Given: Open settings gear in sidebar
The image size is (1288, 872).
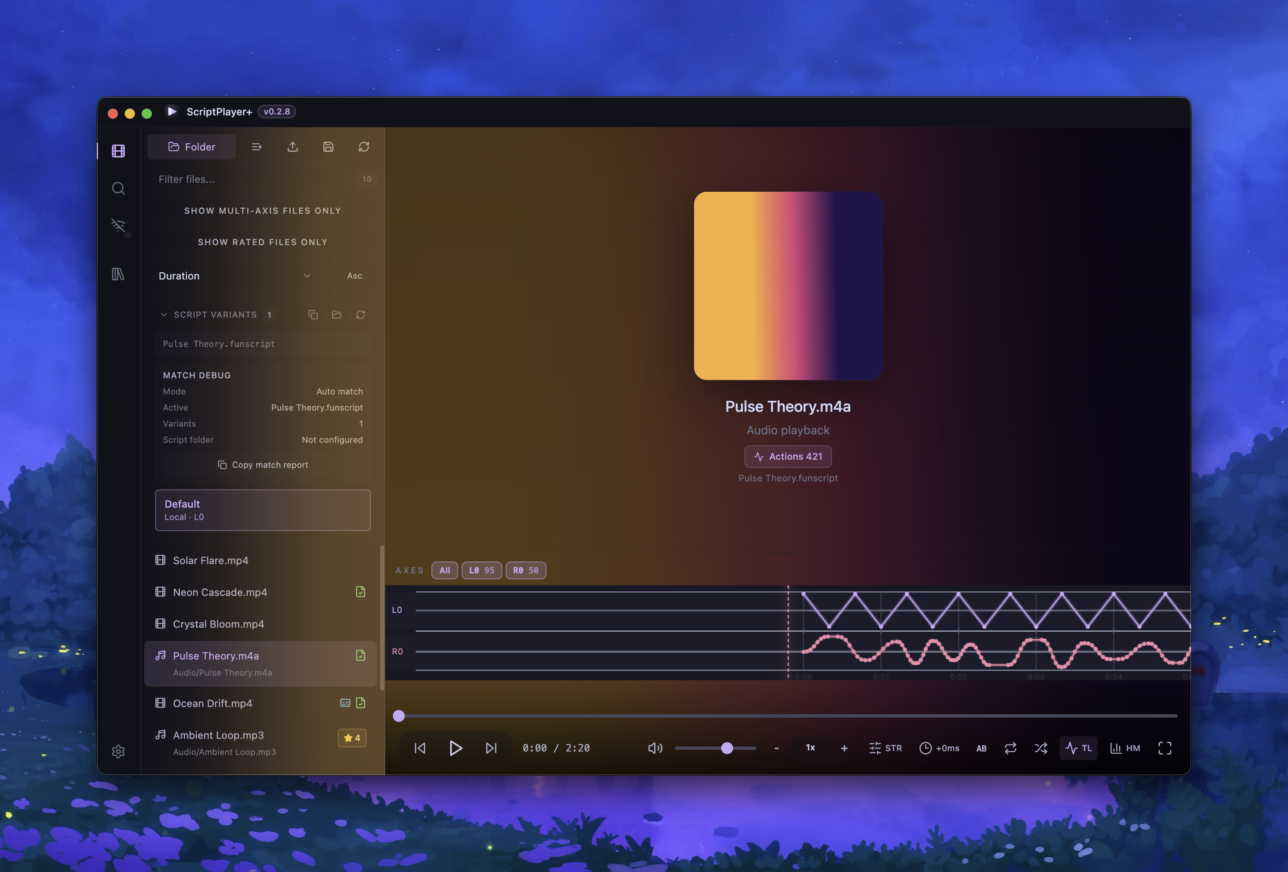Looking at the screenshot, I should [x=118, y=751].
